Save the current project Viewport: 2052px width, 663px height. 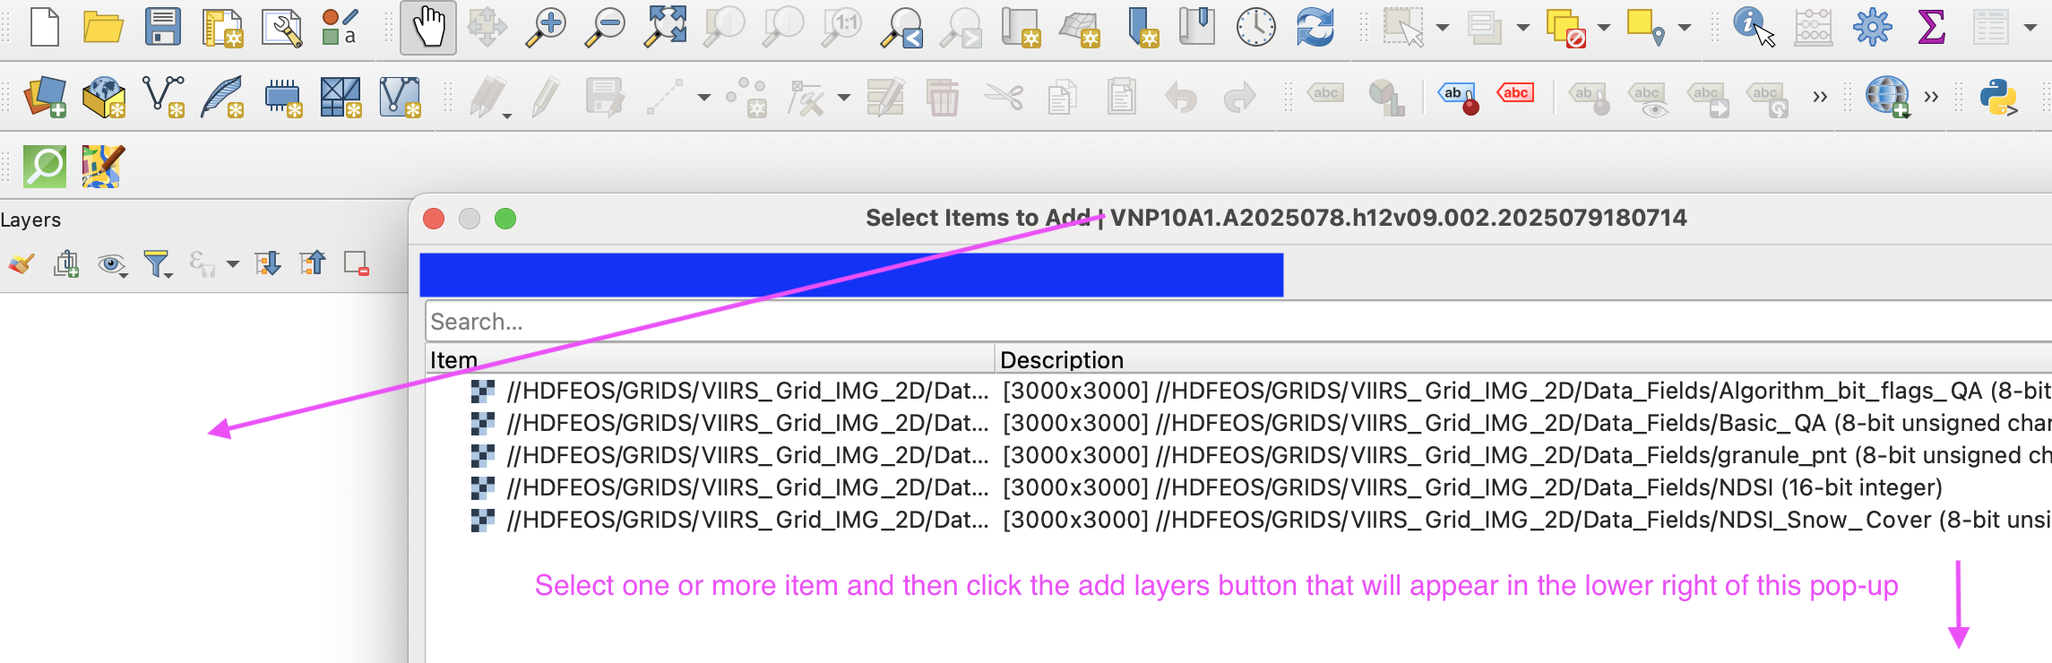tap(163, 27)
